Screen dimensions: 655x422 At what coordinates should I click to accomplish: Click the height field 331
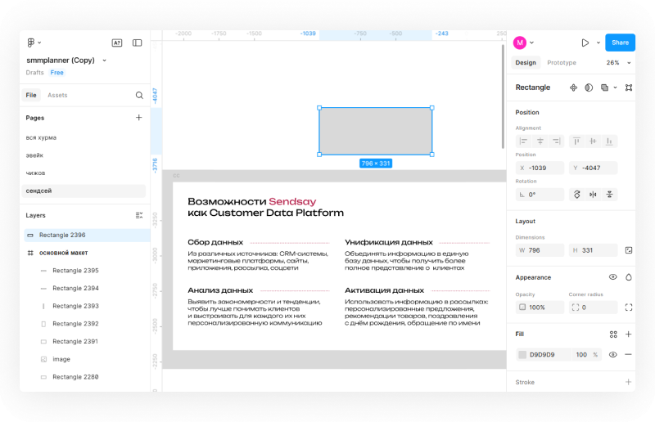point(593,250)
